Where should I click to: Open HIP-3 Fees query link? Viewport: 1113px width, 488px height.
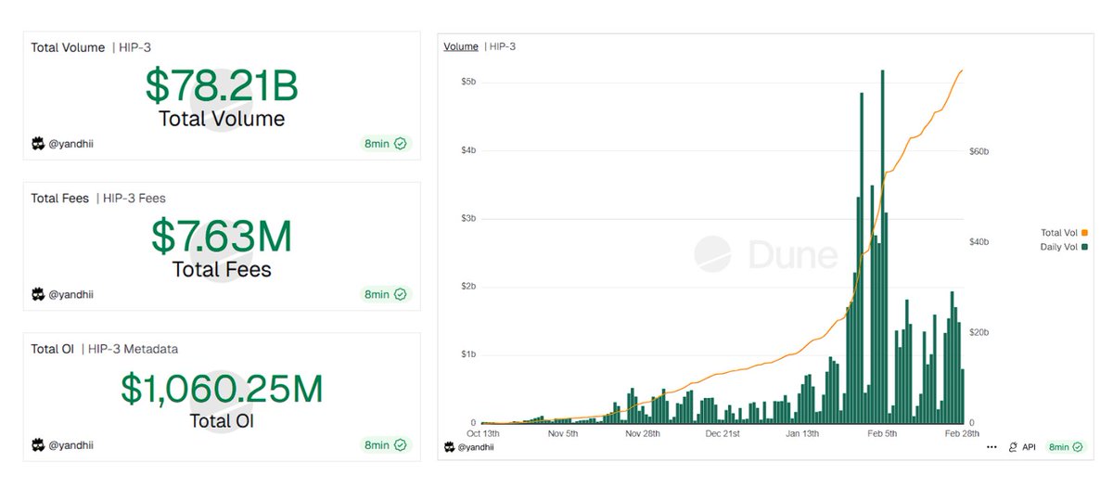click(134, 198)
